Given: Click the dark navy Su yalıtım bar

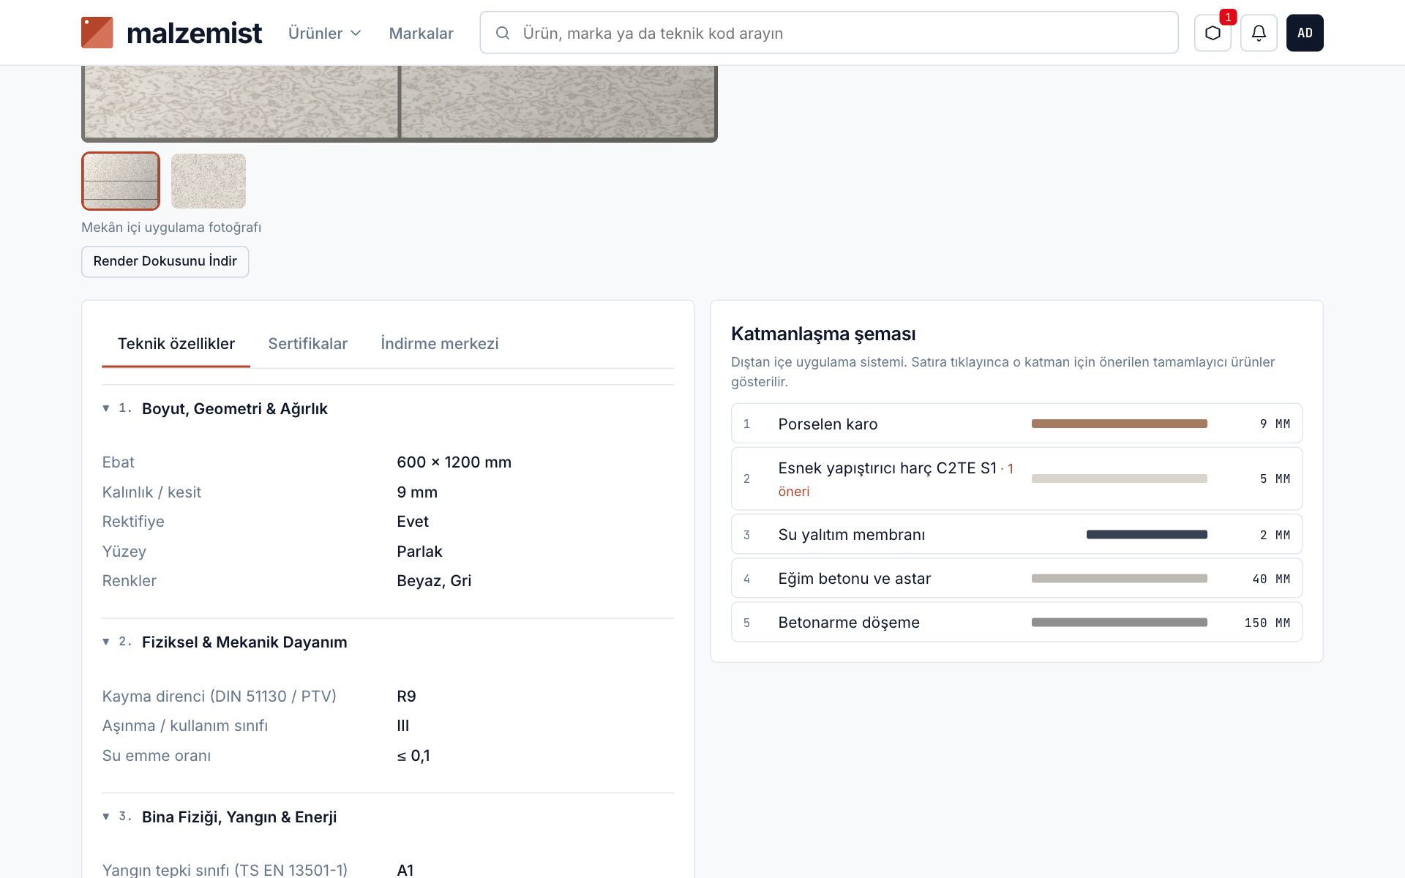Looking at the screenshot, I should 1147,535.
